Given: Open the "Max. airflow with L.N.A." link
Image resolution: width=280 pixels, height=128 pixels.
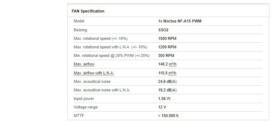Looking at the screenshot, I should [x=94, y=73].
